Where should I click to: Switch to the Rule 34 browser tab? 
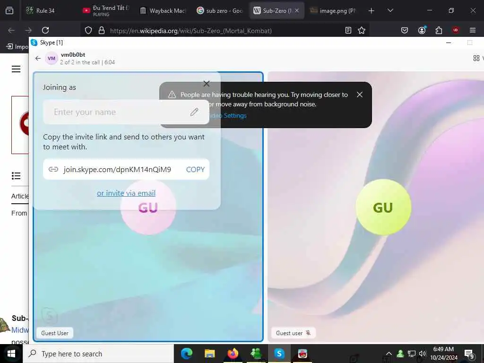coord(46,11)
